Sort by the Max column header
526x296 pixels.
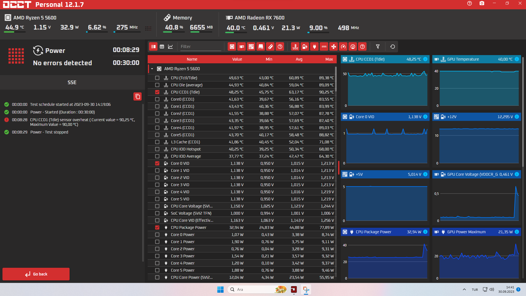(x=329, y=59)
